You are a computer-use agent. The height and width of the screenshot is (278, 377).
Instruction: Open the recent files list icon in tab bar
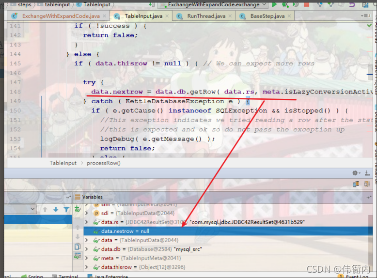[366, 16]
